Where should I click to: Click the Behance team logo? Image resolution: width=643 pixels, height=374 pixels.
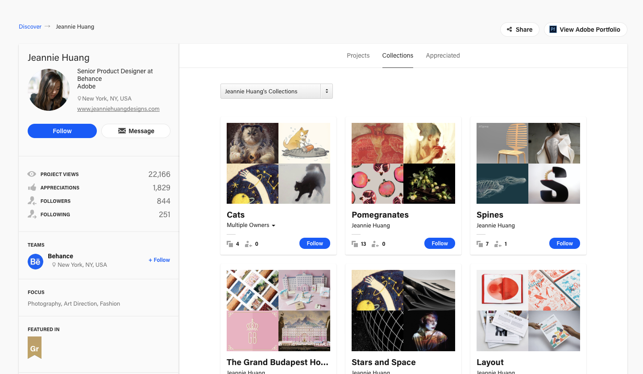point(35,262)
